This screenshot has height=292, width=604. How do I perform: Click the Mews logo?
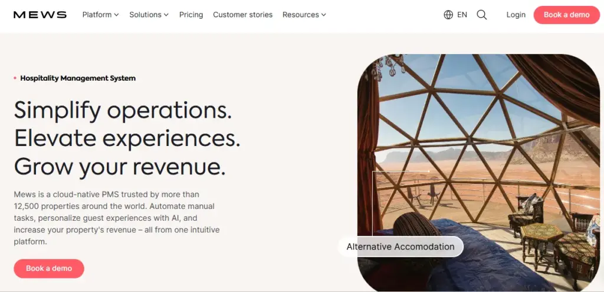[x=40, y=15]
